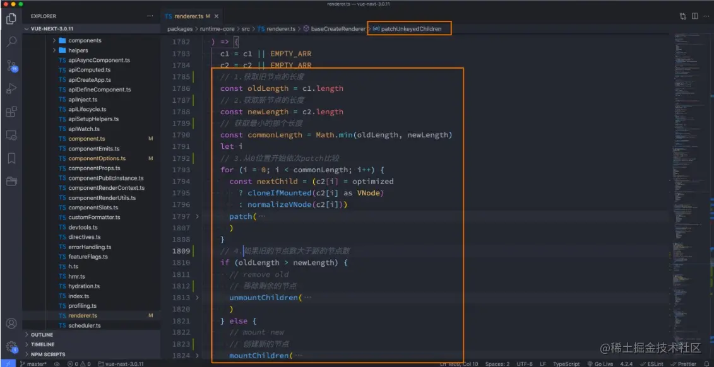Open editor more actions ellipsis
Viewport: 714px width, 367px height.
point(706,16)
